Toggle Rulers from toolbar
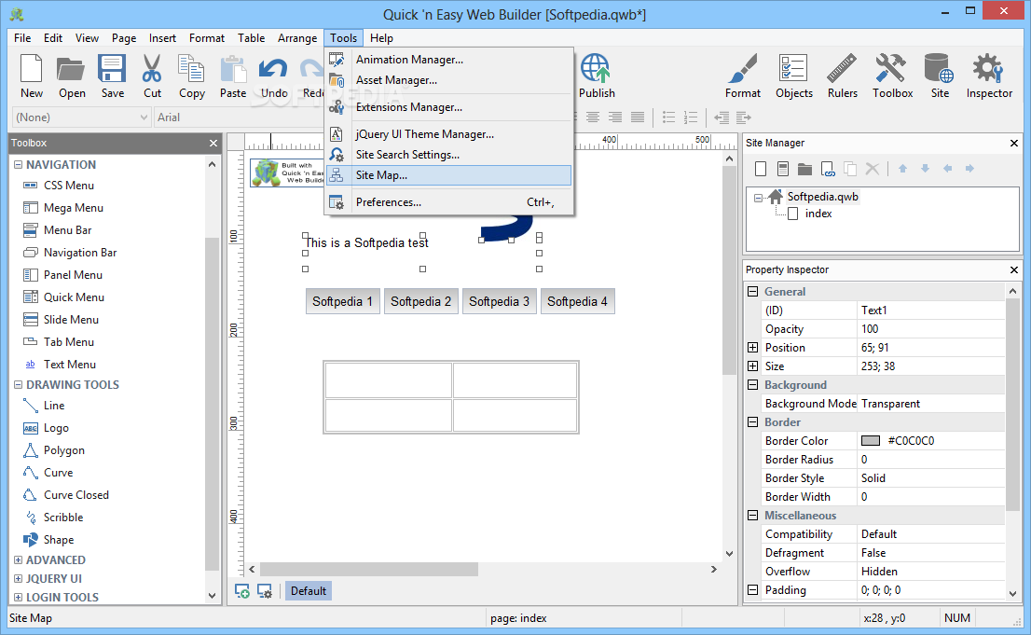 click(x=843, y=76)
